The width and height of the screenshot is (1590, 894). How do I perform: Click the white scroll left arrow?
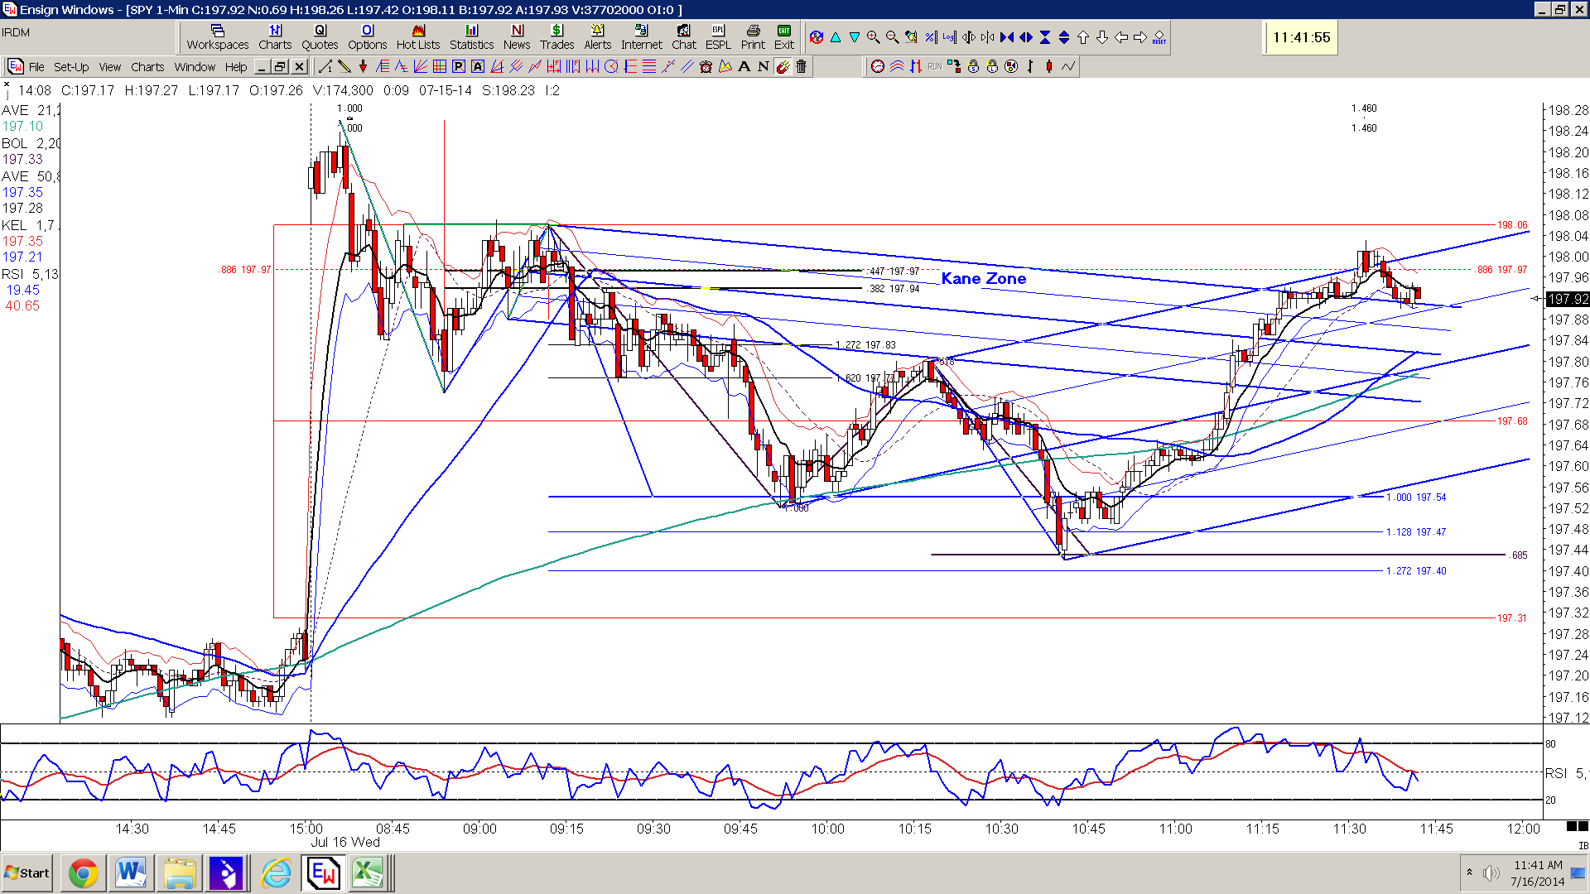coord(1121,37)
